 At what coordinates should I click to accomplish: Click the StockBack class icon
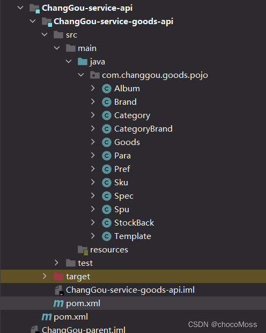coord(107,223)
